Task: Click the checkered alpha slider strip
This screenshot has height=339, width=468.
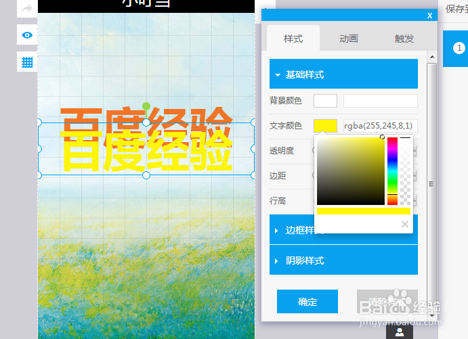Action: coord(405,171)
